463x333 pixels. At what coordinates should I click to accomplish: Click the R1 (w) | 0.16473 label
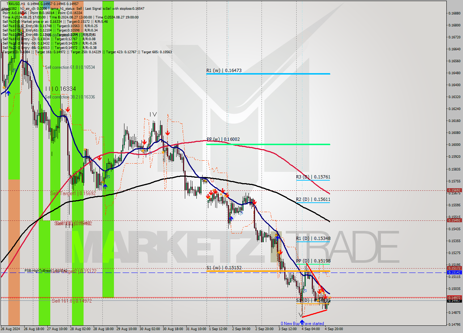coord(224,71)
